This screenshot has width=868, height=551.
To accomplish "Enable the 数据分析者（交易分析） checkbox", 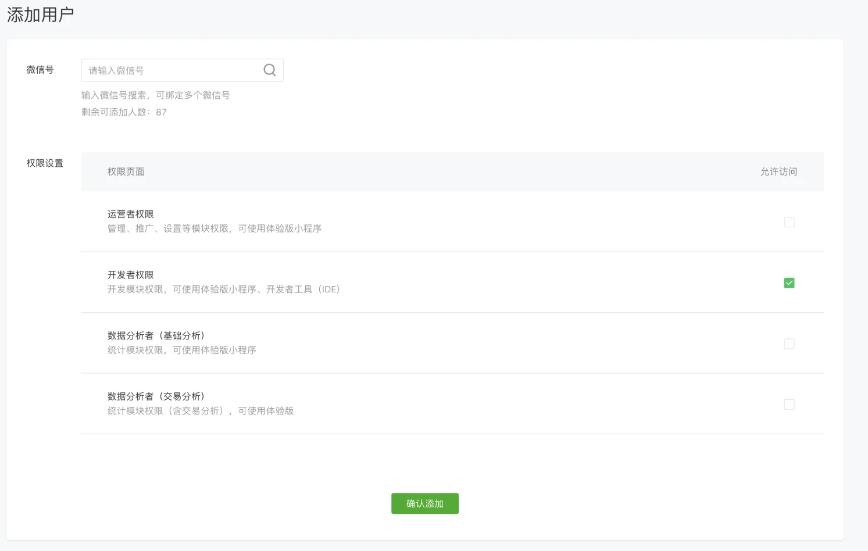I will click(789, 405).
